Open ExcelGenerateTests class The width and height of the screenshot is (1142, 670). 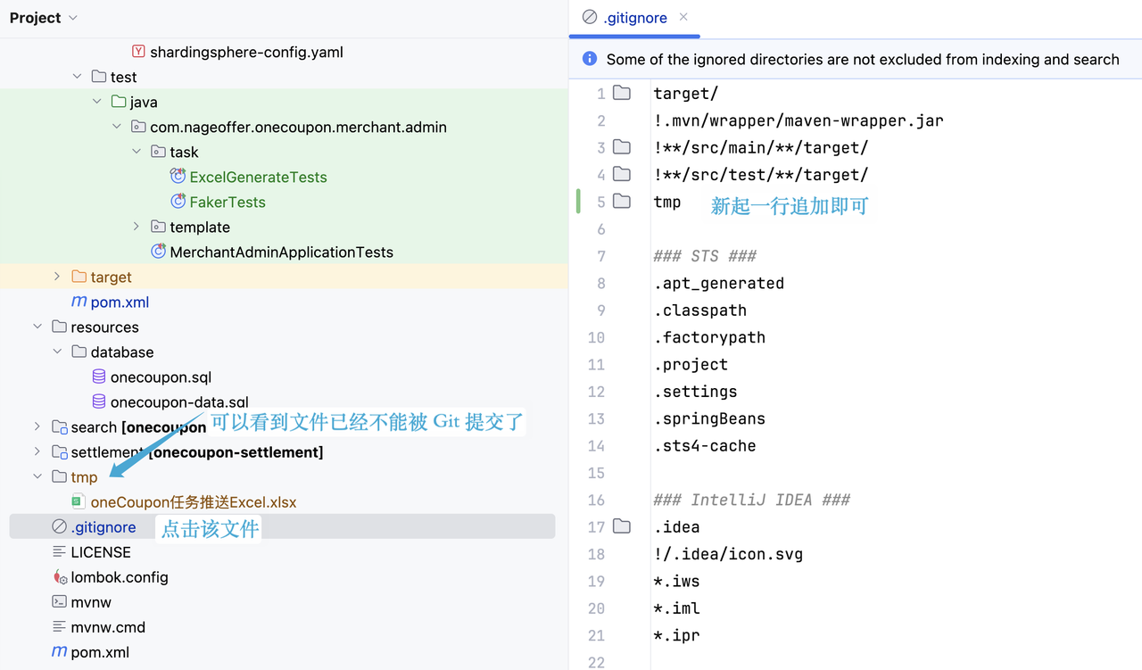pyautogui.click(x=258, y=177)
